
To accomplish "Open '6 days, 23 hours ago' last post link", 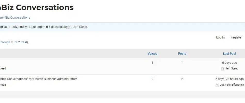I will (230, 79).
